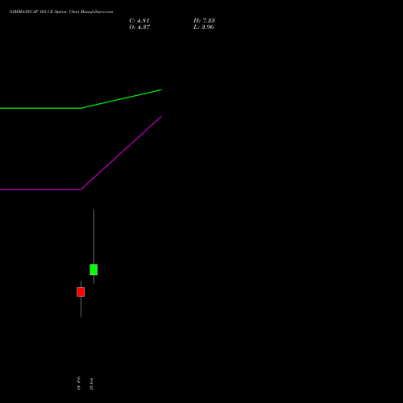The width and height of the screenshot is (403, 403).
Task: Click the high value 'H: 7.33'
Action: (x=204, y=21)
